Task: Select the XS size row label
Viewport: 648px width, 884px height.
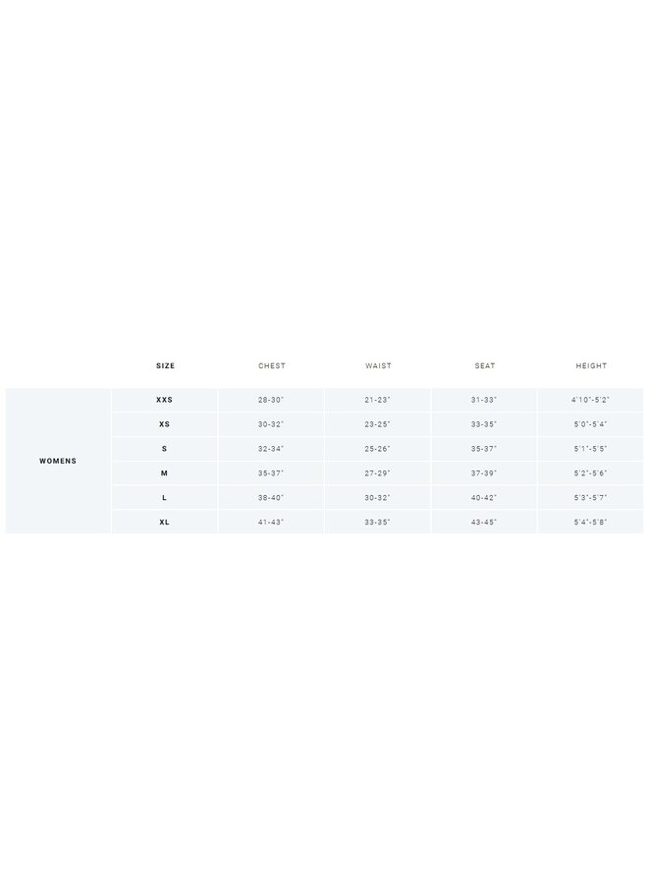Action: [x=165, y=424]
